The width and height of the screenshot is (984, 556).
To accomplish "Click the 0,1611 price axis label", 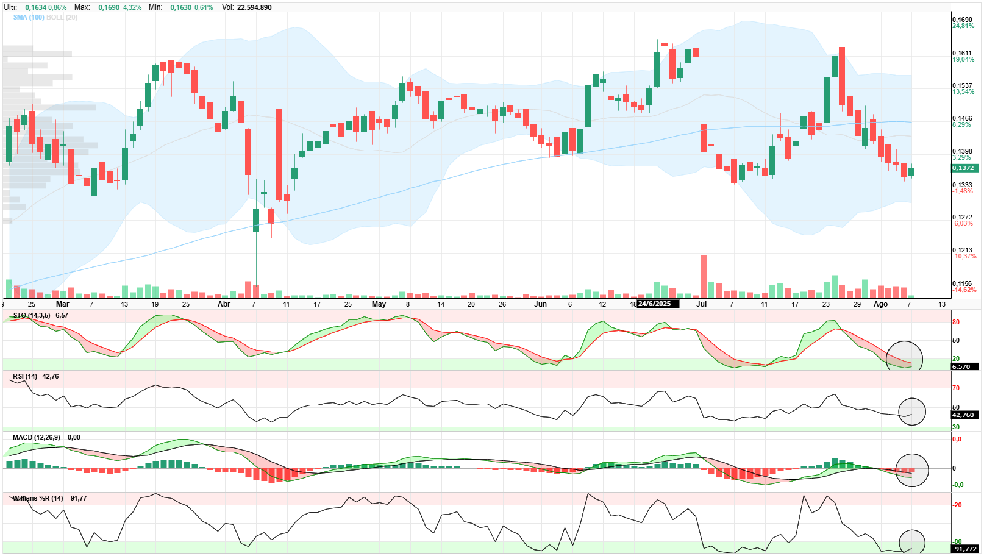I will (x=962, y=53).
